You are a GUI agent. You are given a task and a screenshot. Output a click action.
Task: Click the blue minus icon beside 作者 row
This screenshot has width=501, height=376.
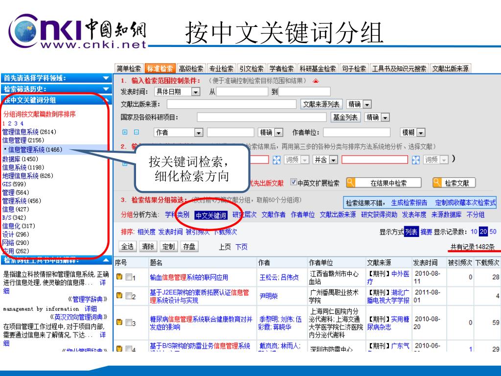[x=137, y=132]
